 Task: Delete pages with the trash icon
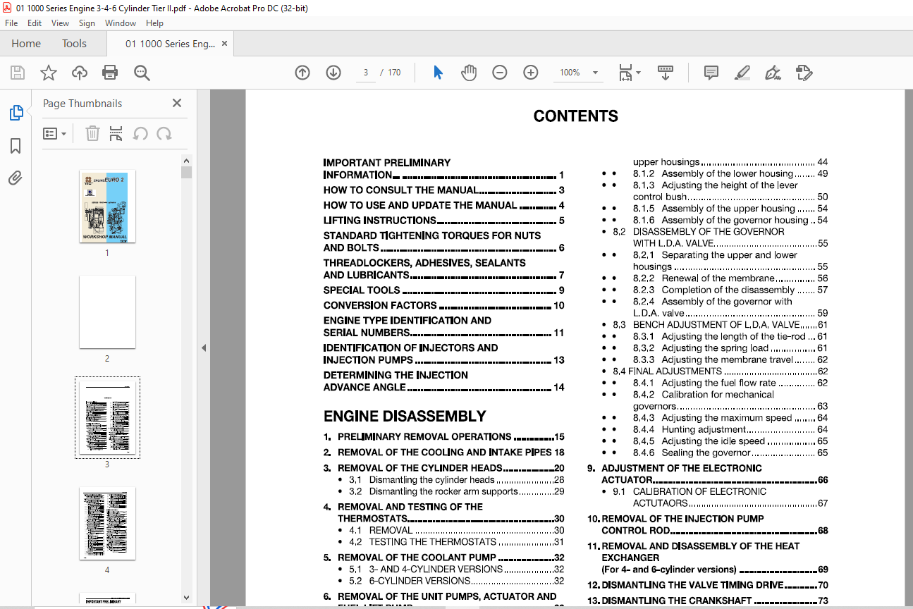(92, 133)
